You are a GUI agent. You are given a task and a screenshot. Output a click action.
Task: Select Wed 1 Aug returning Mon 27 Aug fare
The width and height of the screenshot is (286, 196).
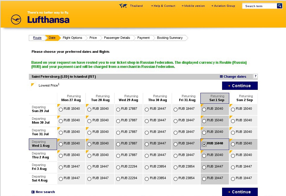pos(61,144)
